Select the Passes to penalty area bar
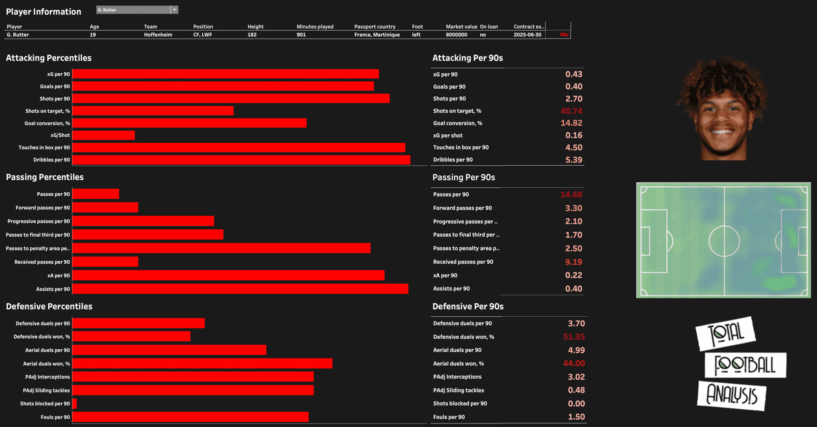The image size is (817, 427). [221, 248]
